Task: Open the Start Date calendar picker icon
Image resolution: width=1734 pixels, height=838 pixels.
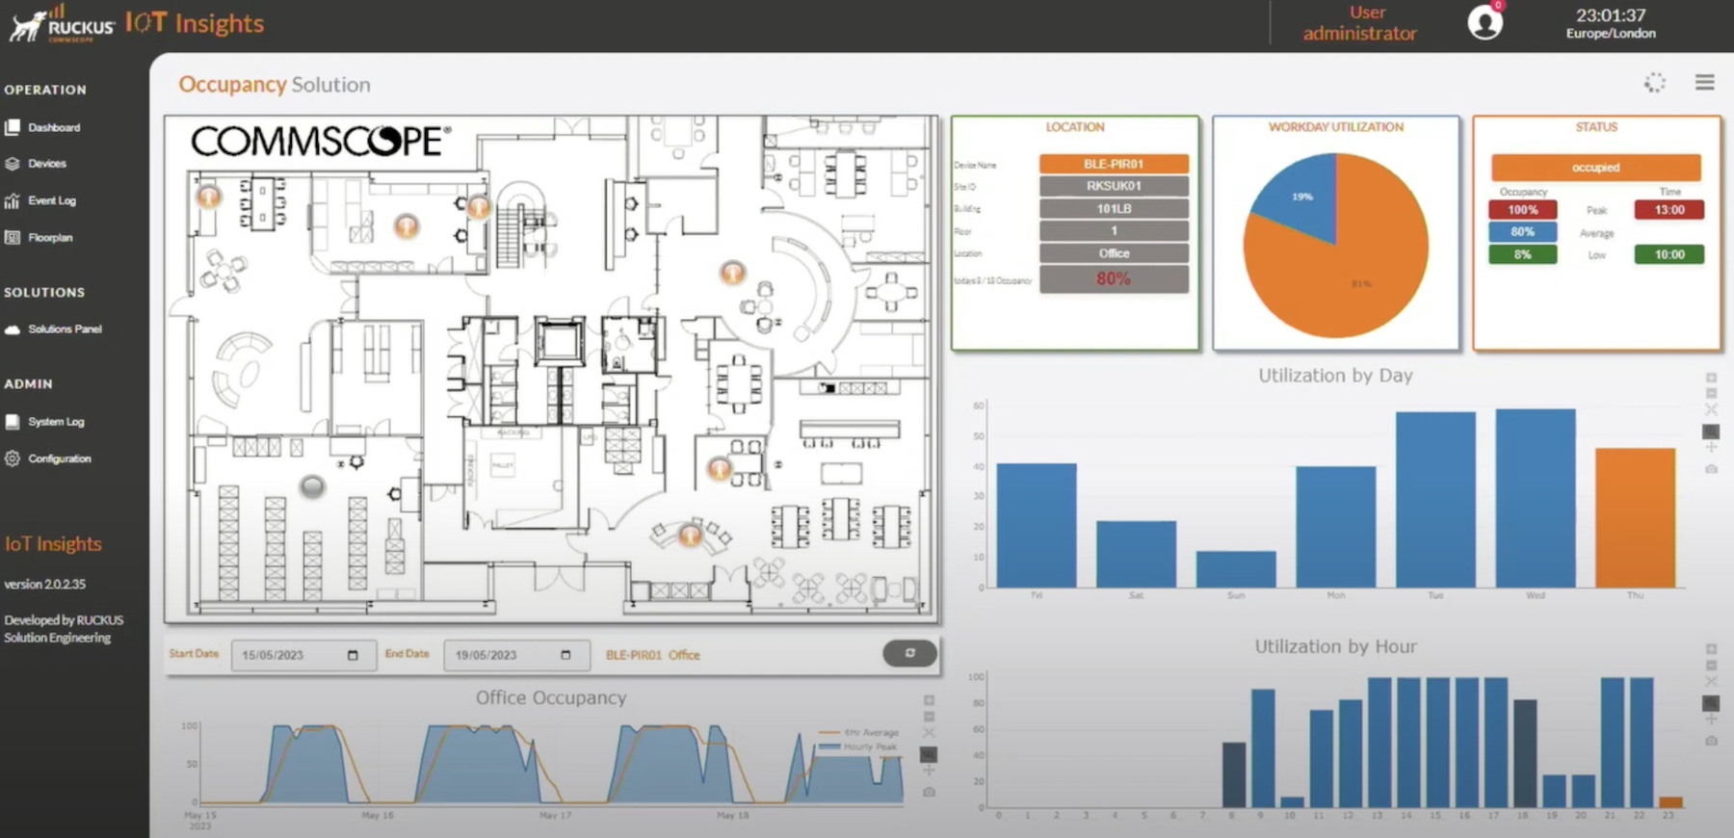Action: (x=353, y=655)
